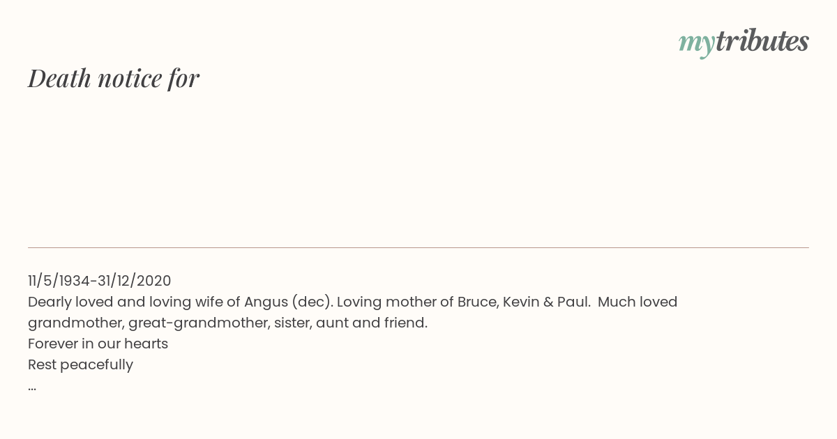837x439 pixels.
Task: Click the "Forever in our hearts" line
Action: click(x=98, y=344)
